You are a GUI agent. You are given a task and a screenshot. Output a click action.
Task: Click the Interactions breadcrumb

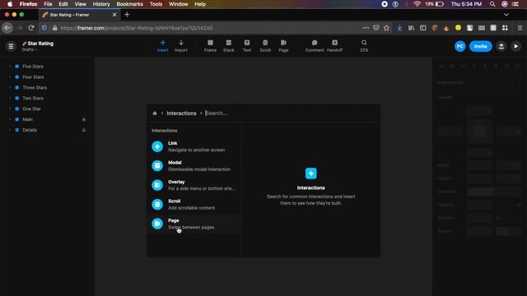click(181, 113)
